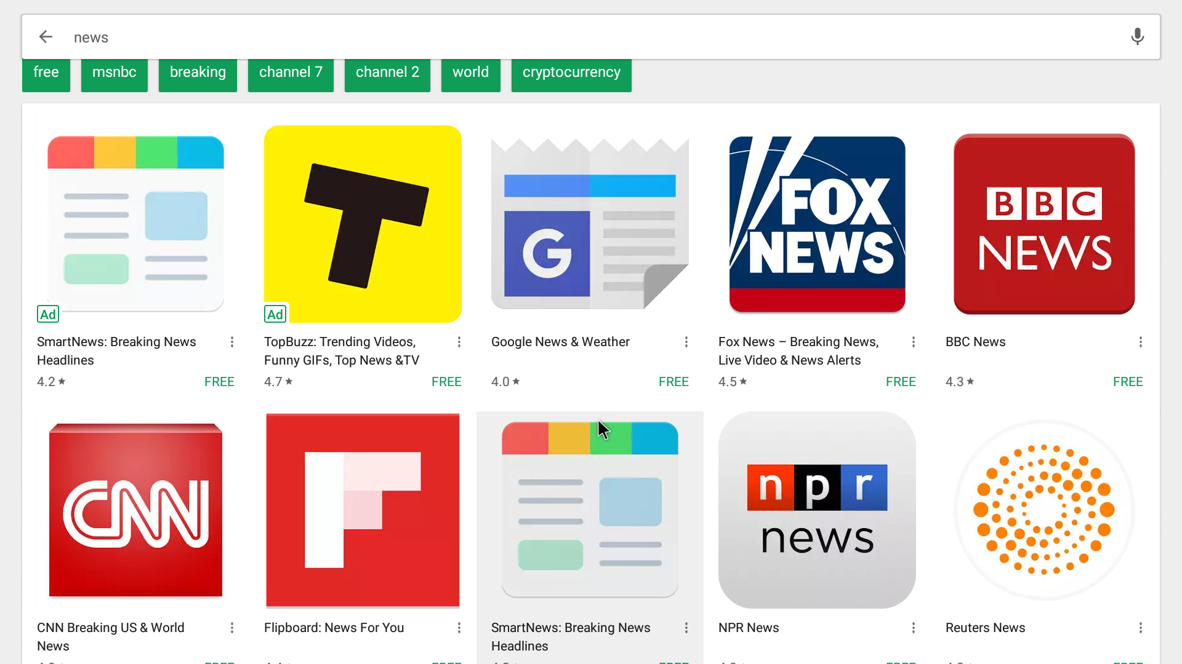Open overflow menu for BBC News listing
This screenshot has height=664, width=1182.
[x=1141, y=342]
